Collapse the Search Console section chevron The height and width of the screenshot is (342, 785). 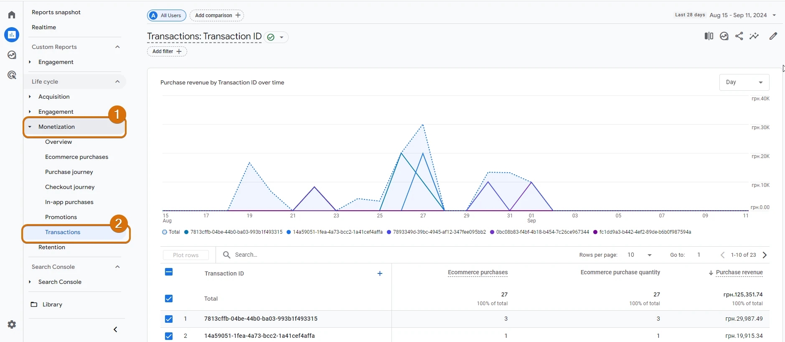pyautogui.click(x=117, y=267)
